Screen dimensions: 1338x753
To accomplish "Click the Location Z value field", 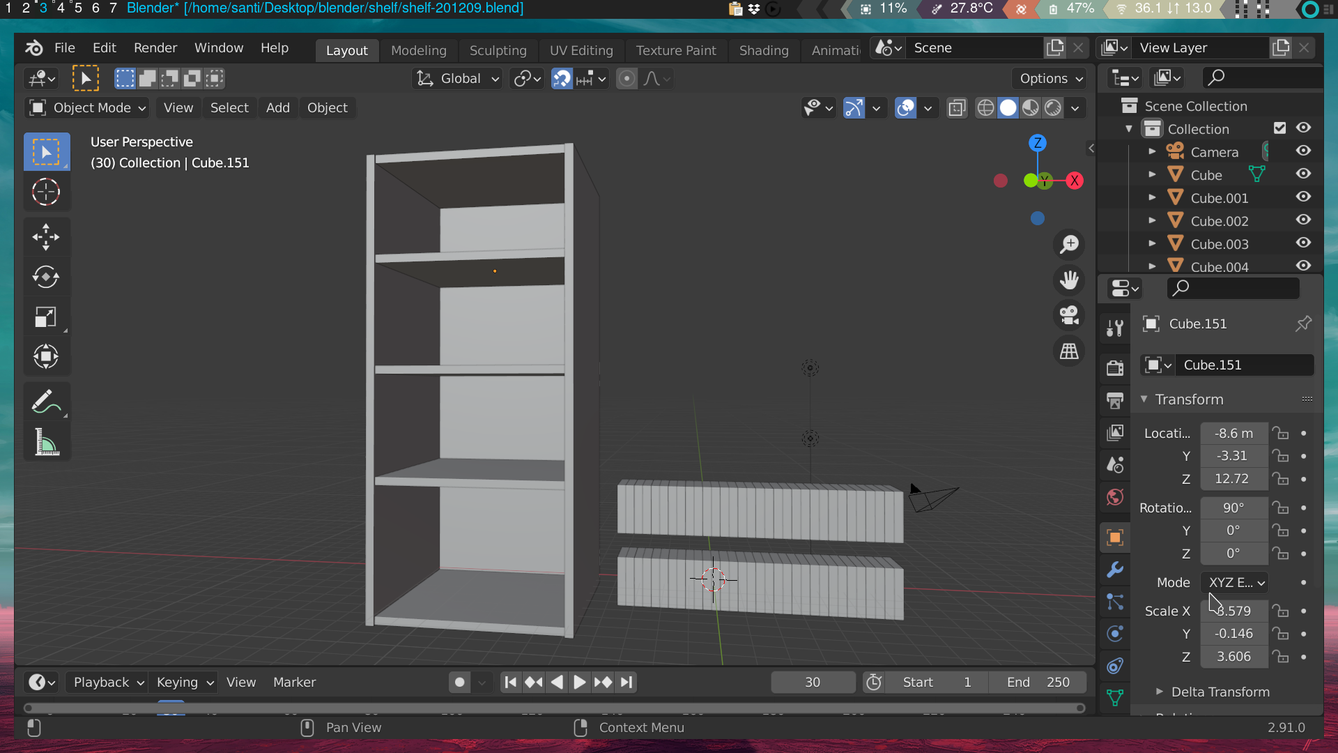I will [x=1232, y=479].
